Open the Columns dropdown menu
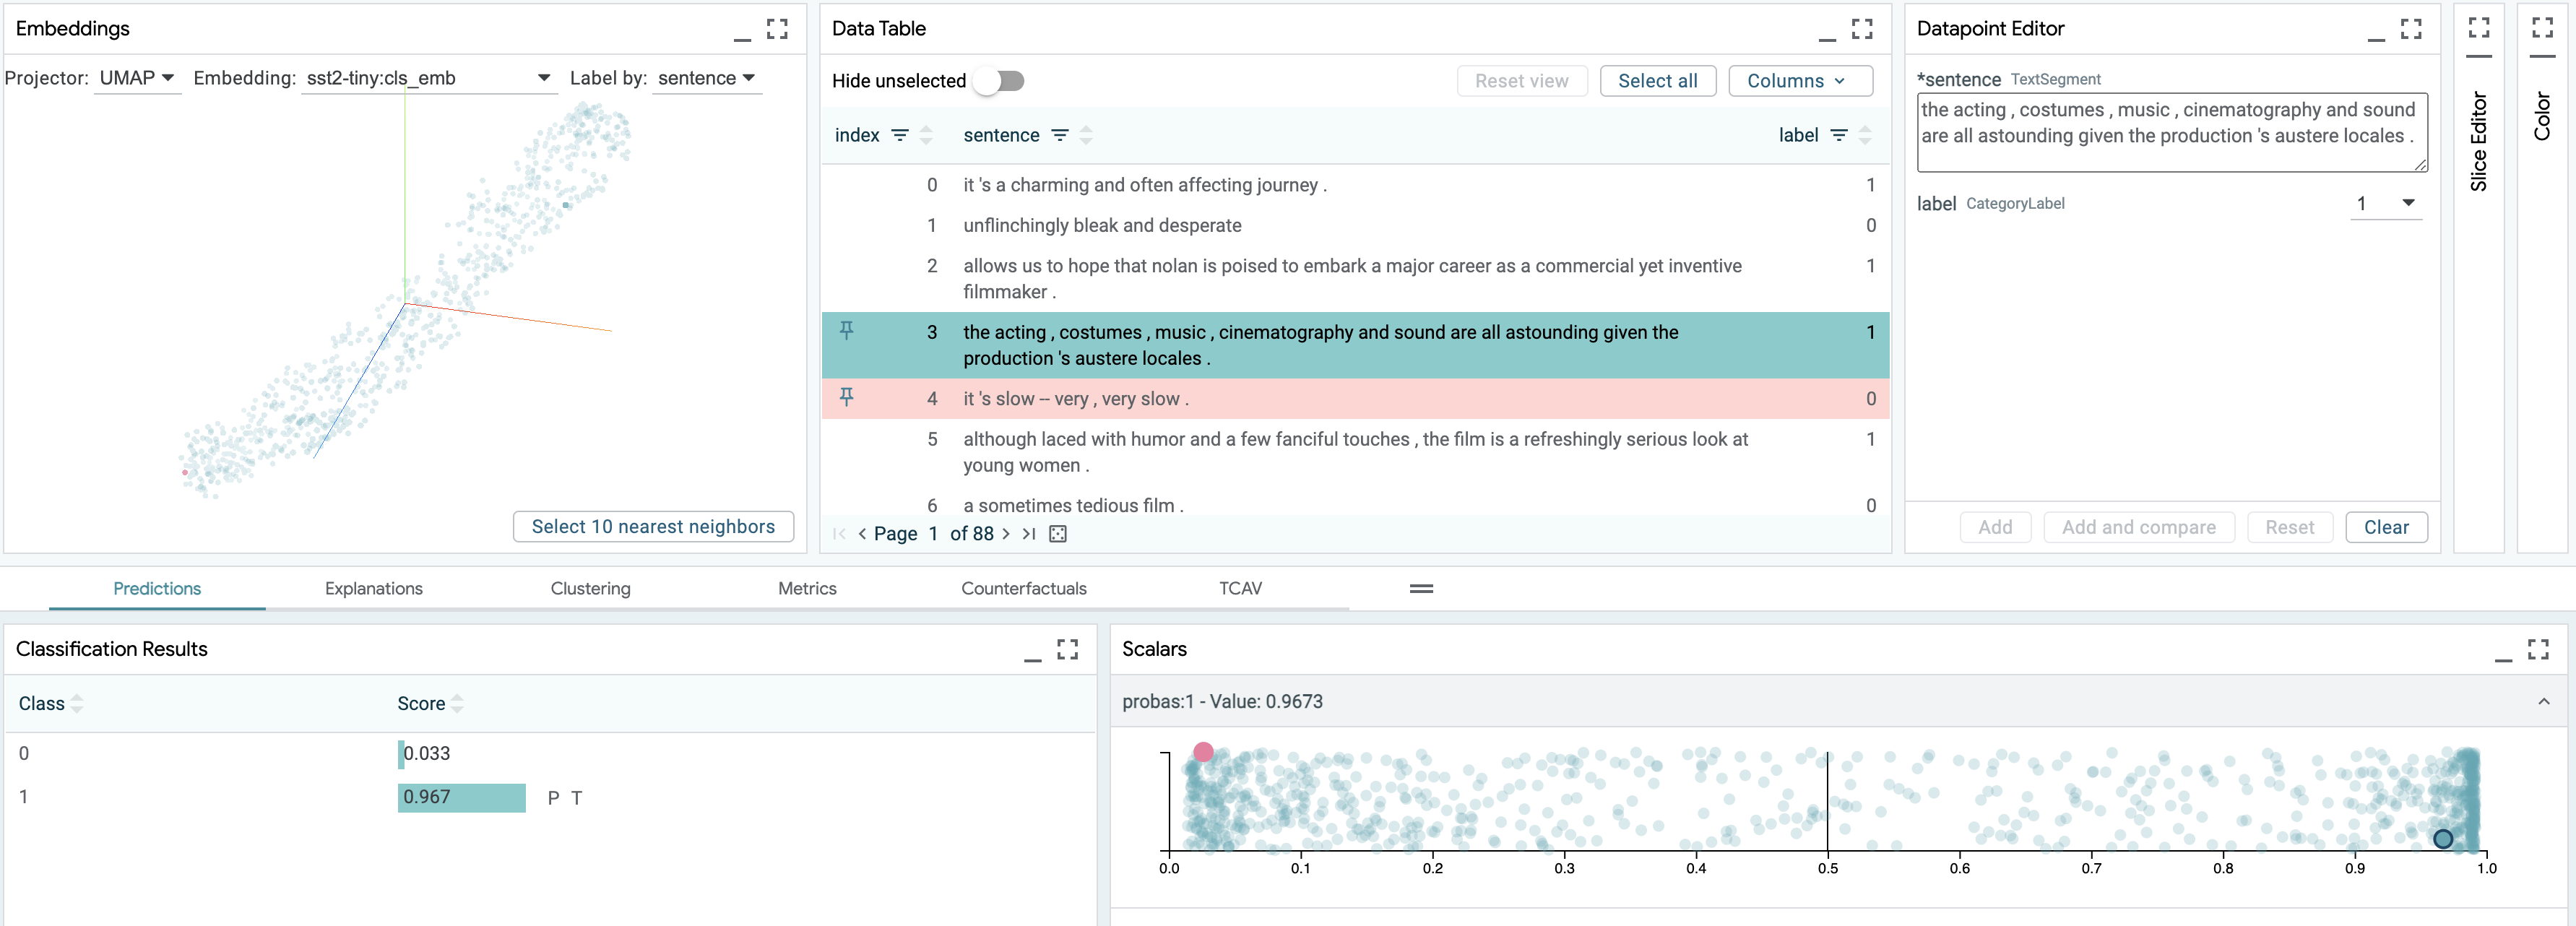 tap(1799, 81)
